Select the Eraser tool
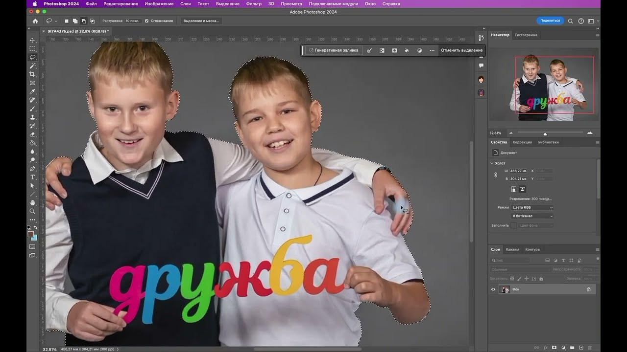The width and height of the screenshot is (627, 352). [x=32, y=134]
